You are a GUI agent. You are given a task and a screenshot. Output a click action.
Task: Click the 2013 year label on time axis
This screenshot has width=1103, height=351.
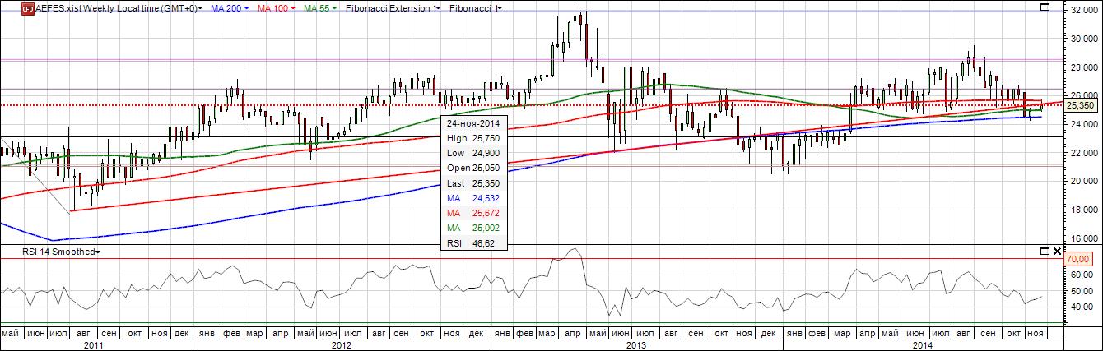[636, 345]
